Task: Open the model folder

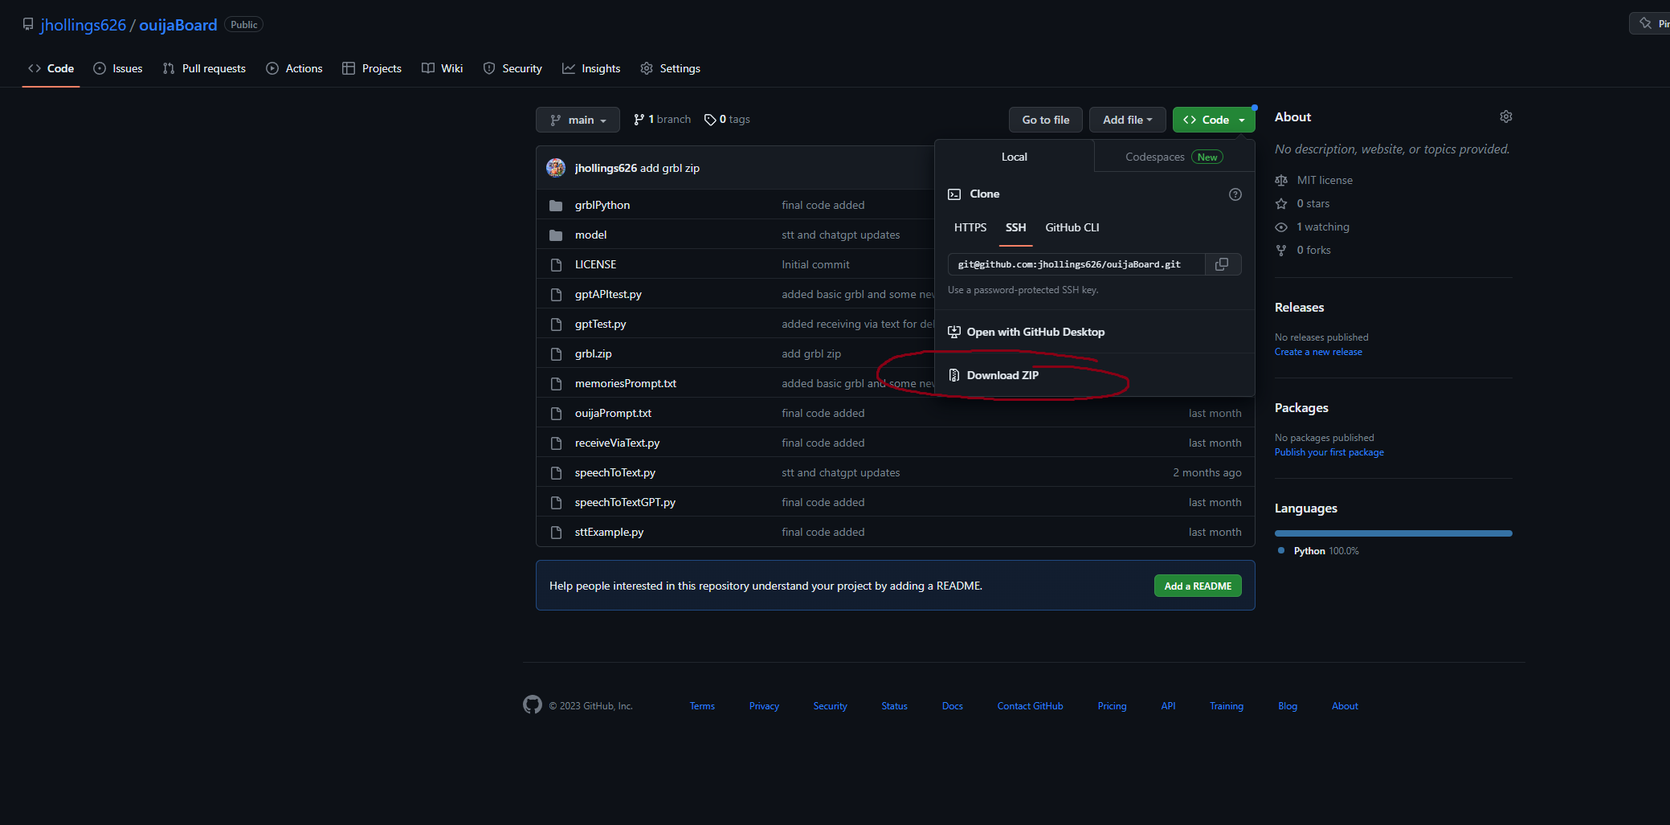Action: (590, 235)
